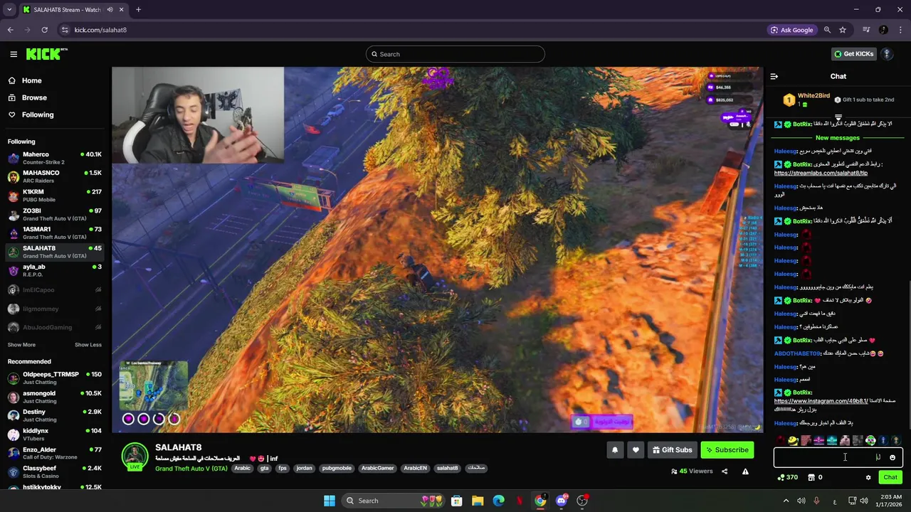Open 1ASMAR1 channel in sidebar
This screenshot has width=911, height=512.
tap(56, 233)
